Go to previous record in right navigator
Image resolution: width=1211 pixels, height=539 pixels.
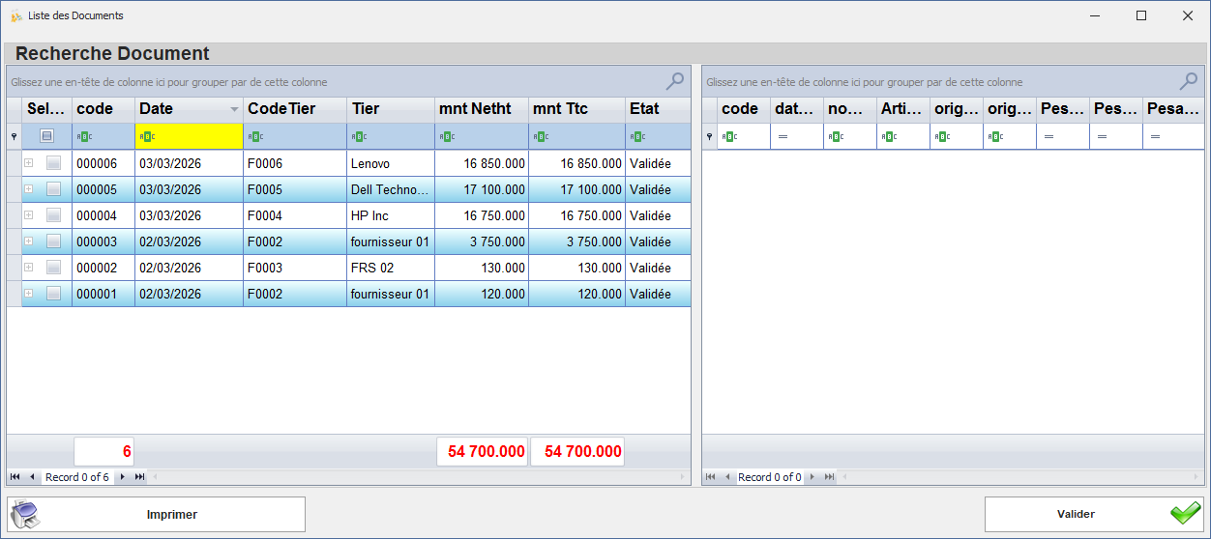727,477
